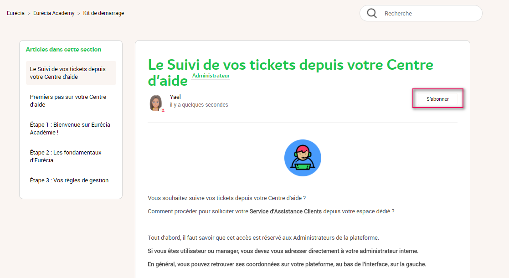
Task: Click the 'il y a quelques secondes' timestamp
Action: (x=199, y=104)
